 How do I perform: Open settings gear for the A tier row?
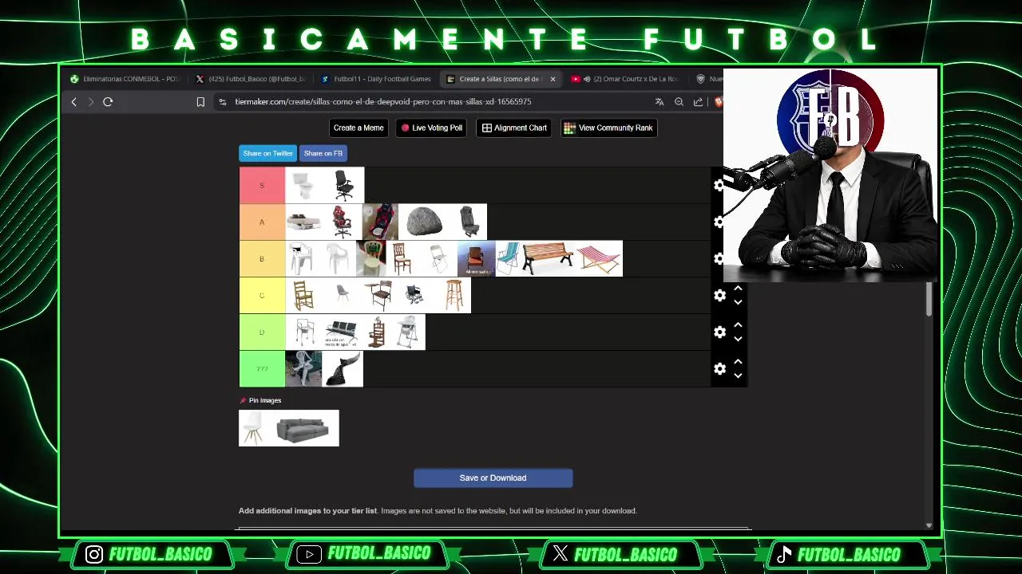point(719,222)
